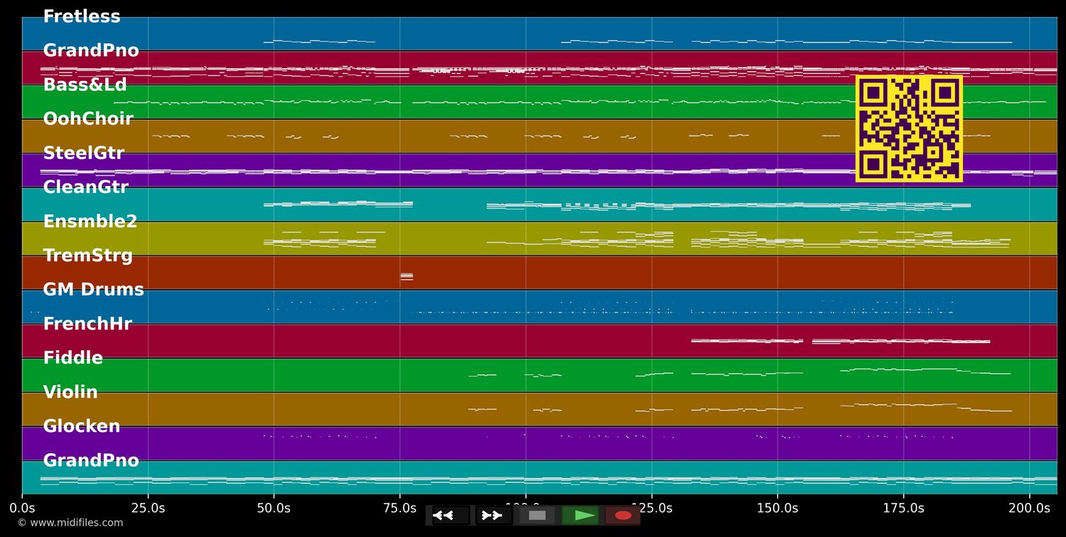Viewport: 1066px width, 537px height.
Task: Toggle the TremStrg track off
Action: (88, 254)
